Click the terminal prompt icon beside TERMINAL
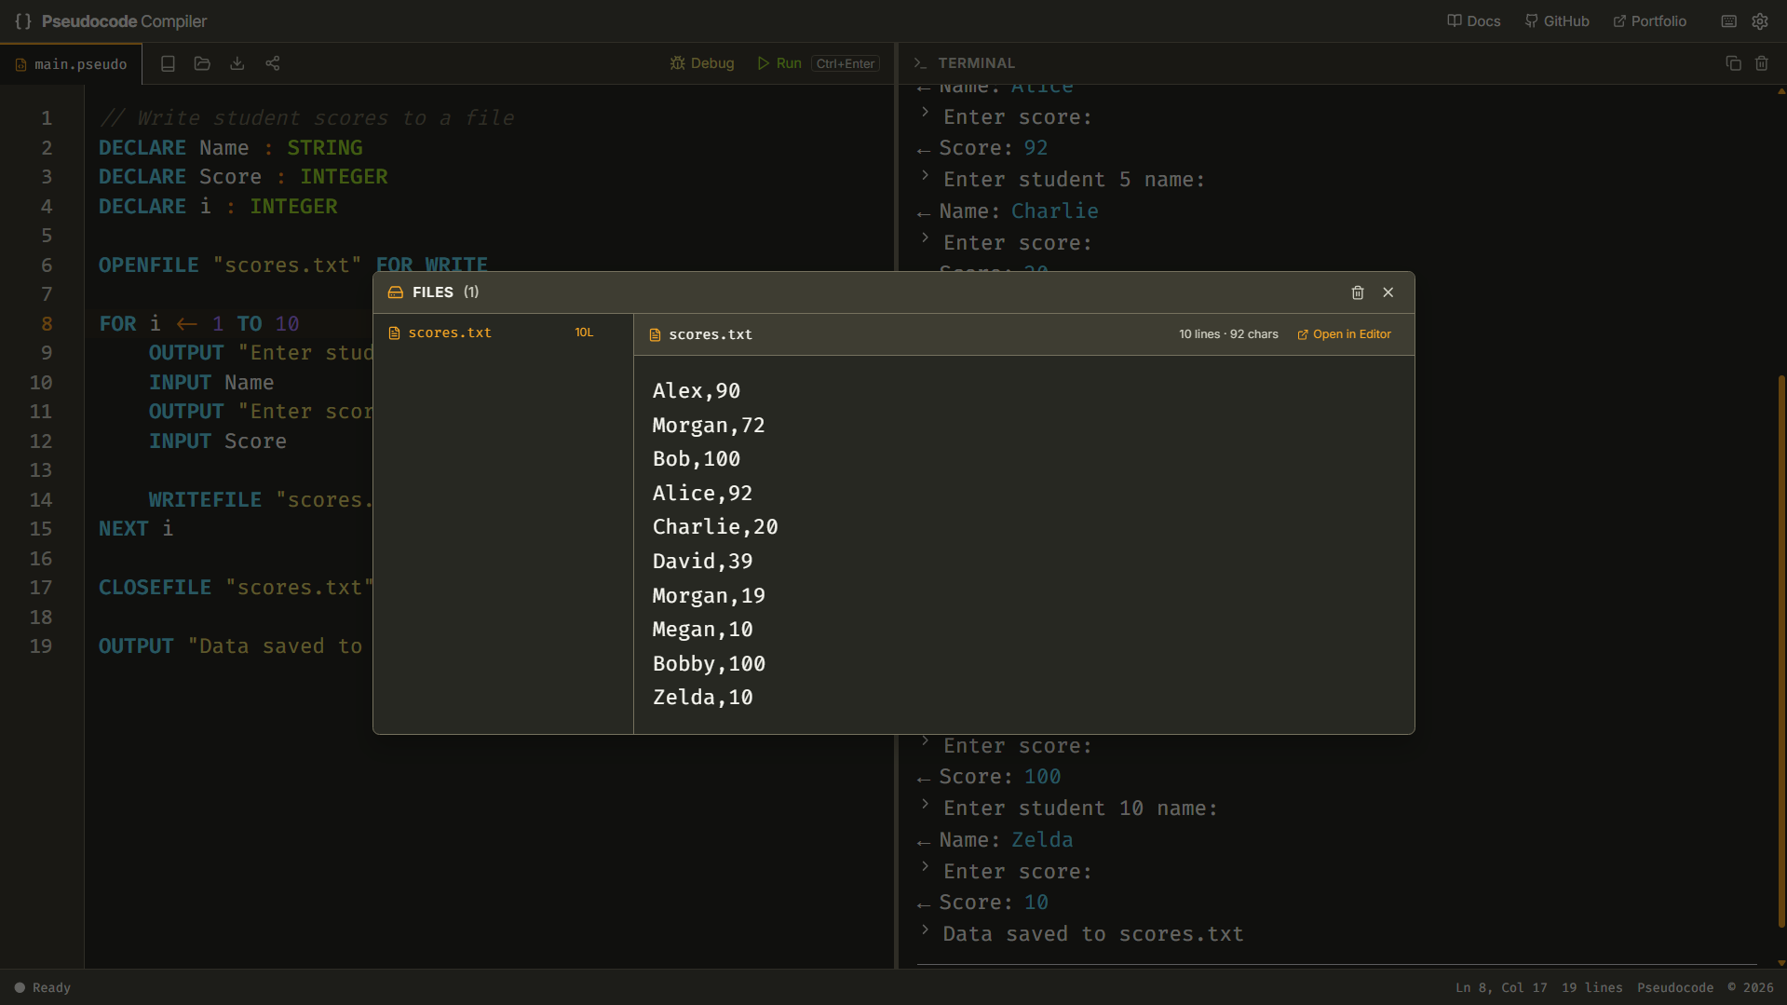This screenshot has width=1787, height=1005. coord(920,63)
